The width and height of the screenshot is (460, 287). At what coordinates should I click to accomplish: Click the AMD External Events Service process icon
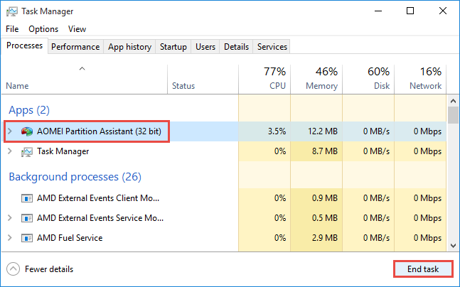click(27, 218)
